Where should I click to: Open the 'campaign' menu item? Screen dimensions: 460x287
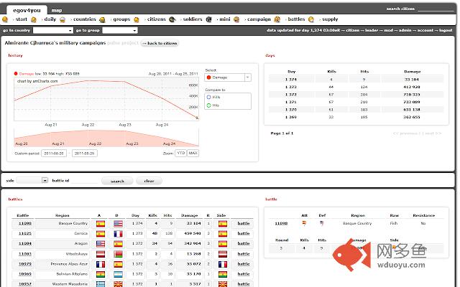259,19
